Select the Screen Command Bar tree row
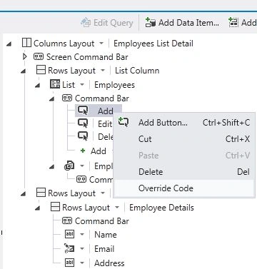 point(81,57)
